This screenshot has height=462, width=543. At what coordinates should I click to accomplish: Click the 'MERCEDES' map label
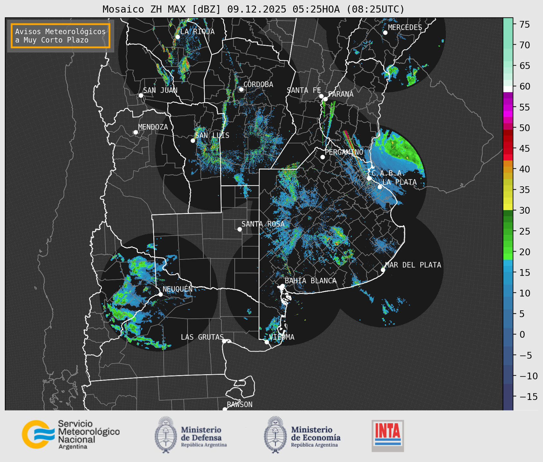coord(405,28)
